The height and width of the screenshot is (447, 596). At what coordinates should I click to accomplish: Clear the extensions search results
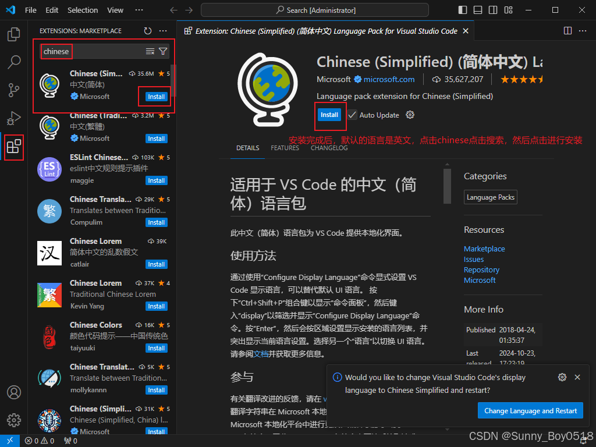pyautogui.click(x=150, y=51)
